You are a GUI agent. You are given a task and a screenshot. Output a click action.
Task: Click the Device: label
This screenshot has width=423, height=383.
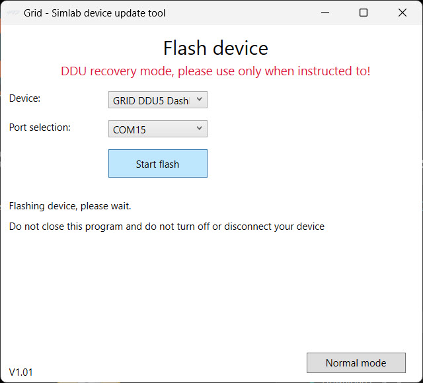click(x=24, y=98)
